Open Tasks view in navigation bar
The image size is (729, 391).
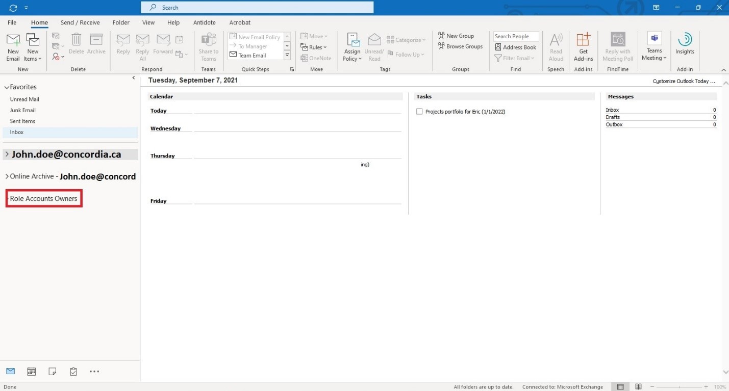[x=73, y=372]
